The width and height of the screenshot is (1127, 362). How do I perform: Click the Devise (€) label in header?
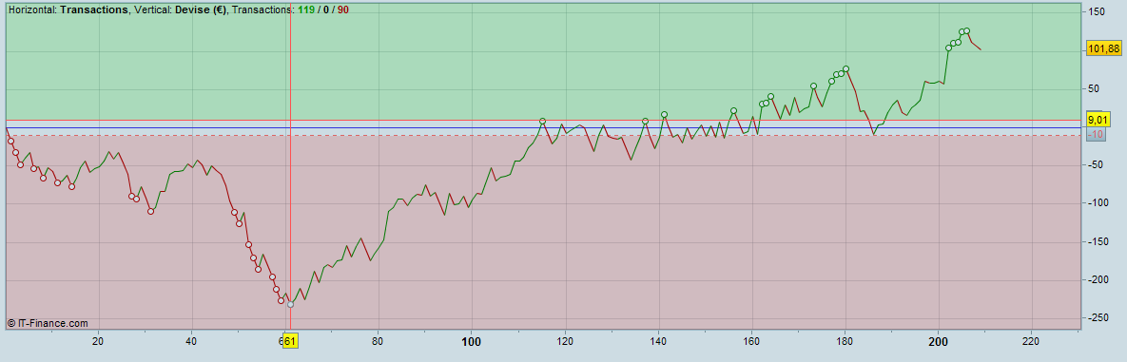202,10
